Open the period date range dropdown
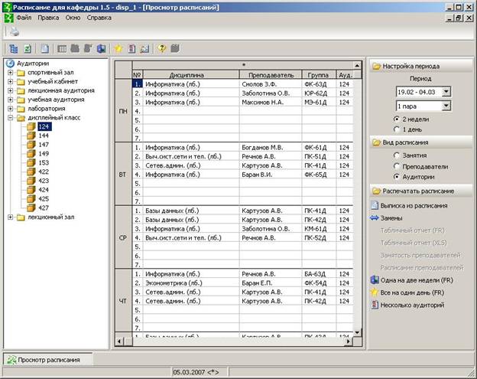 coord(446,92)
